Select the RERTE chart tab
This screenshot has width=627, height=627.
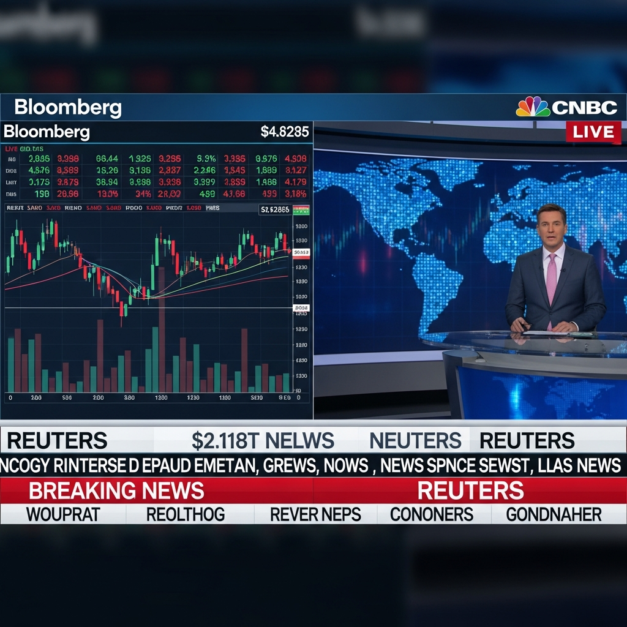[x=15, y=208]
